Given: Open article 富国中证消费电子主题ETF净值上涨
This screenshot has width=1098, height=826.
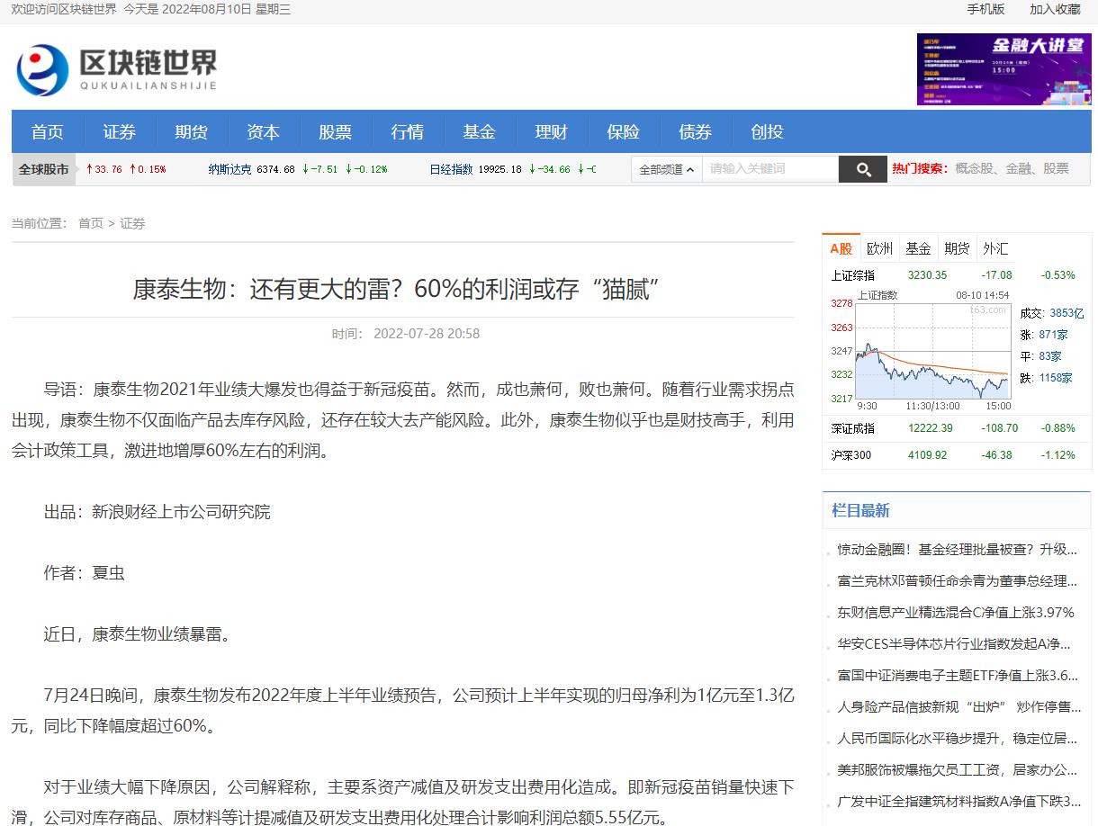Looking at the screenshot, I should pos(958,676).
